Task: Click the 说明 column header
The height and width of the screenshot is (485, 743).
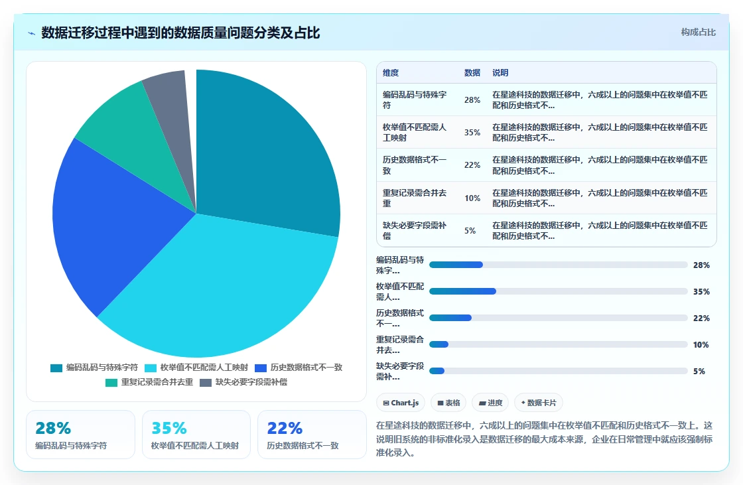Action: (x=500, y=72)
